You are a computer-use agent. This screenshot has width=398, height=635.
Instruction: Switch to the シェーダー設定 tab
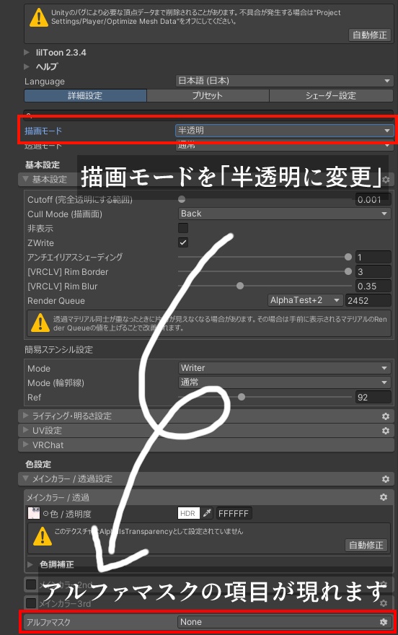[x=331, y=95]
